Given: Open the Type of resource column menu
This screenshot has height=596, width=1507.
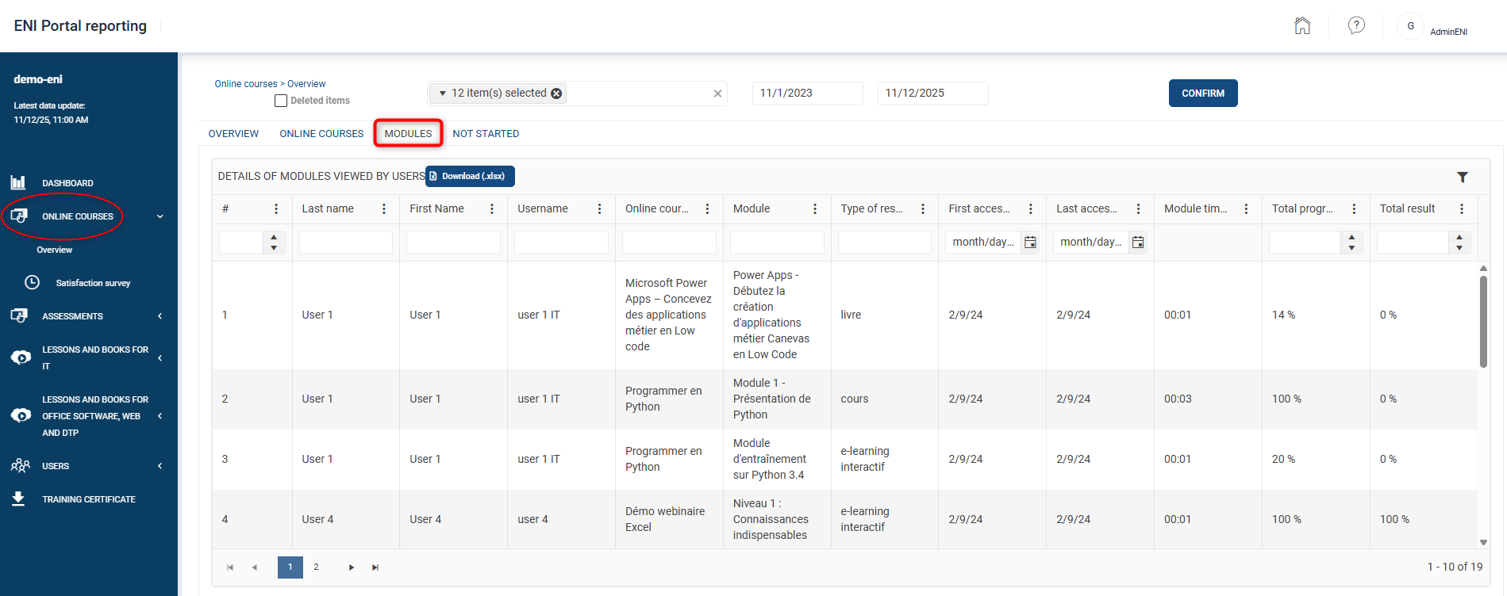Looking at the screenshot, I should [923, 209].
